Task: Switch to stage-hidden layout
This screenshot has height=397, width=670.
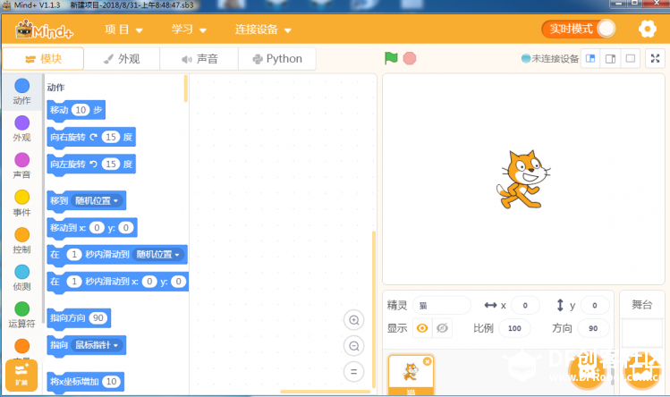Action: [631, 58]
